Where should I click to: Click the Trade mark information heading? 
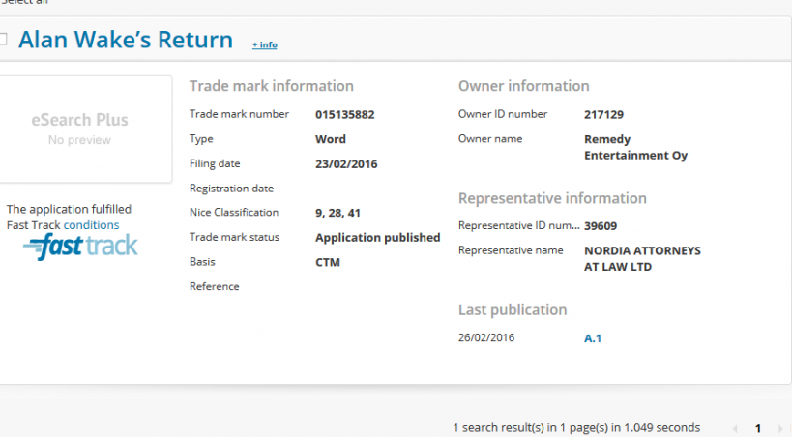tap(271, 86)
